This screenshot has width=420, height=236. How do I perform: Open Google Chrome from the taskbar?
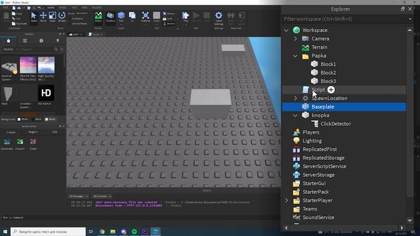tap(102, 231)
